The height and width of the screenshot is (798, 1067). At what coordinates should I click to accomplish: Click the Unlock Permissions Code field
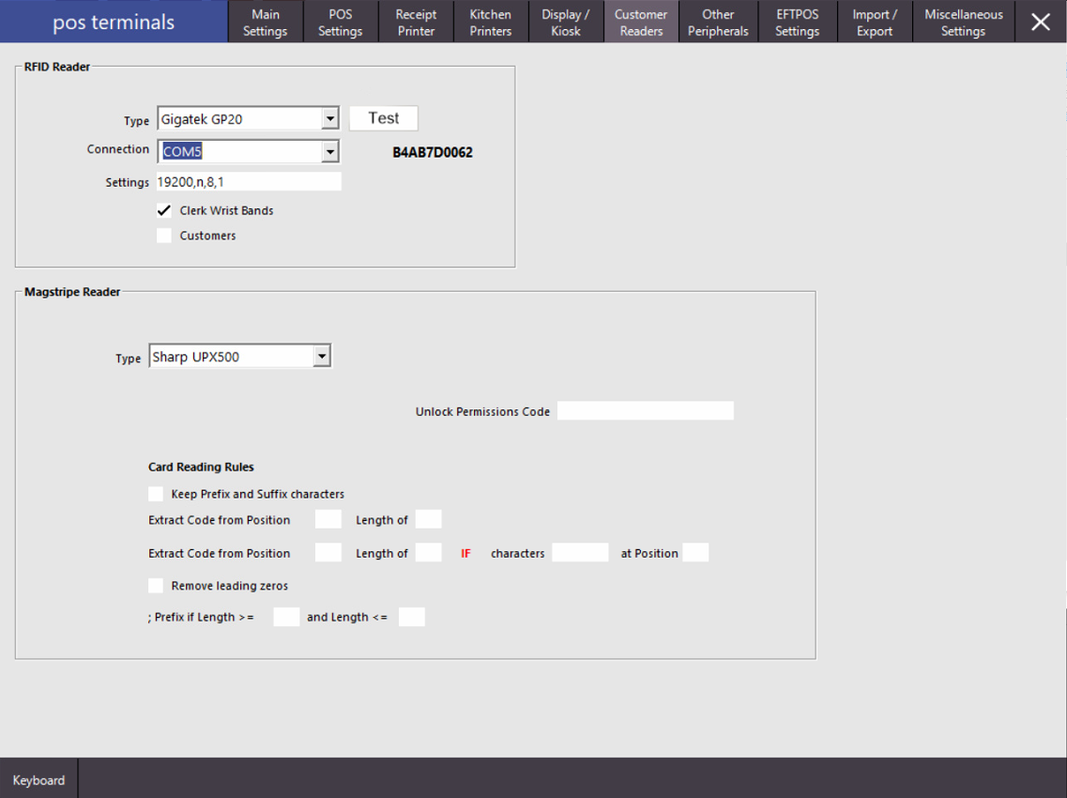point(645,411)
